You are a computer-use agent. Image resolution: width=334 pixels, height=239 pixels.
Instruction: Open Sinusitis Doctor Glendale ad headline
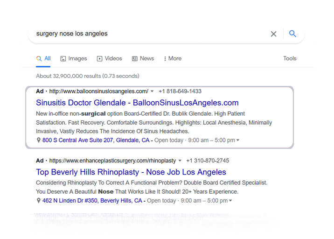137,103
